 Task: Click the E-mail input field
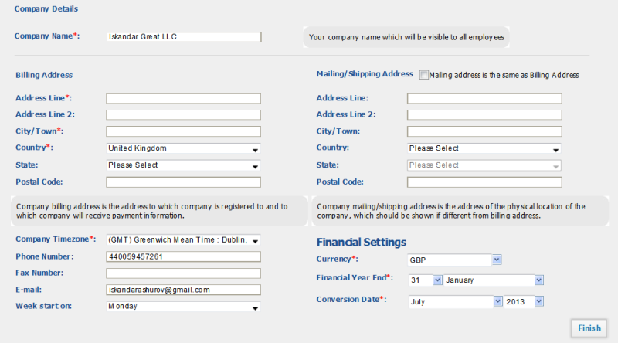pyautogui.click(x=184, y=290)
